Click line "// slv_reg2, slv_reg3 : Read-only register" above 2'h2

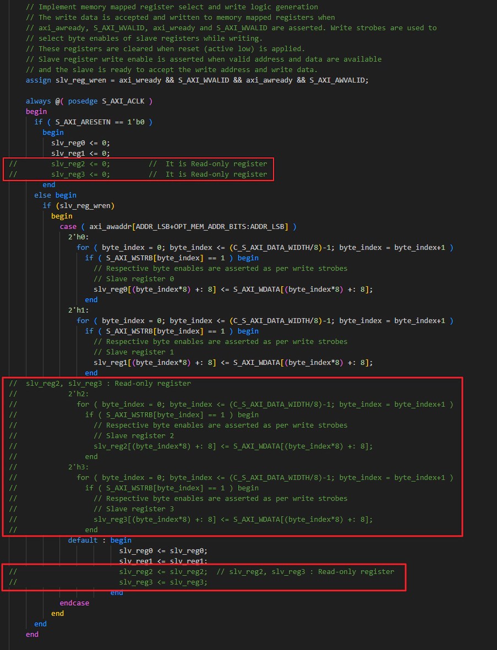100,384
